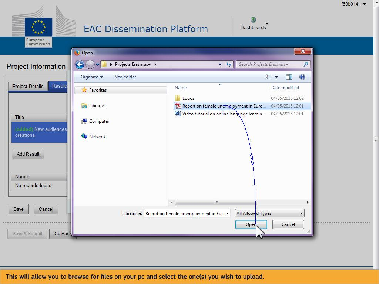Image resolution: width=379 pixels, height=284 pixels.
Task: Click the magnifier icon in search box
Action: point(306,64)
